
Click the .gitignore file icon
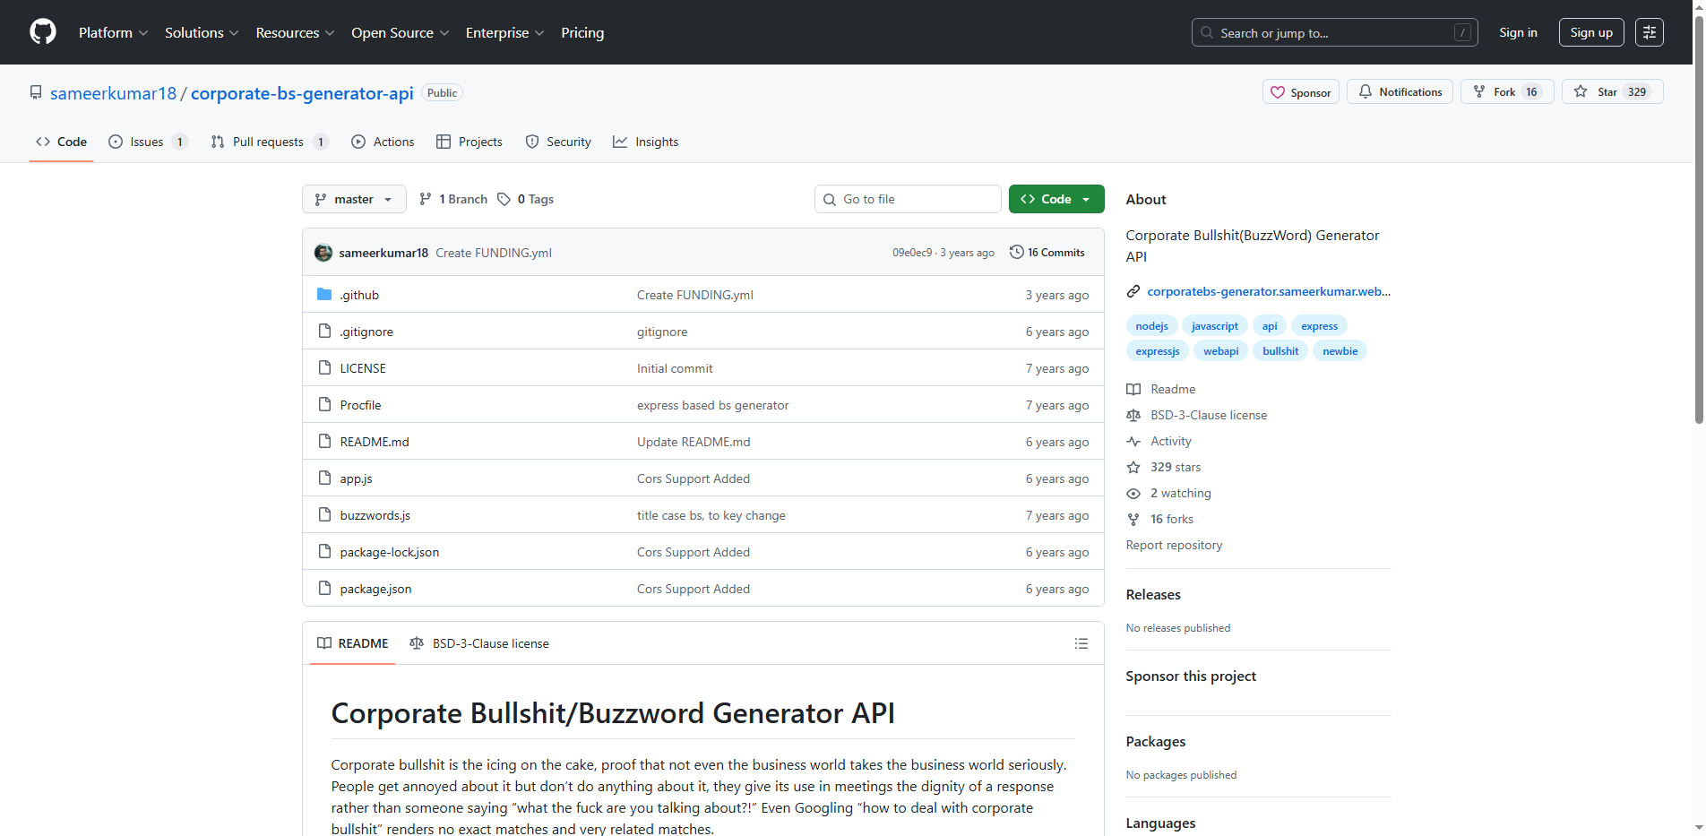click(324, 331)
